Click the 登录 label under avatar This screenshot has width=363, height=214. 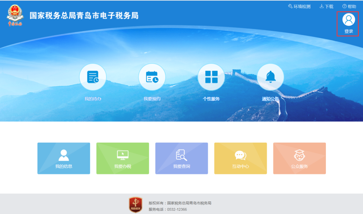(x=349, y=31)
